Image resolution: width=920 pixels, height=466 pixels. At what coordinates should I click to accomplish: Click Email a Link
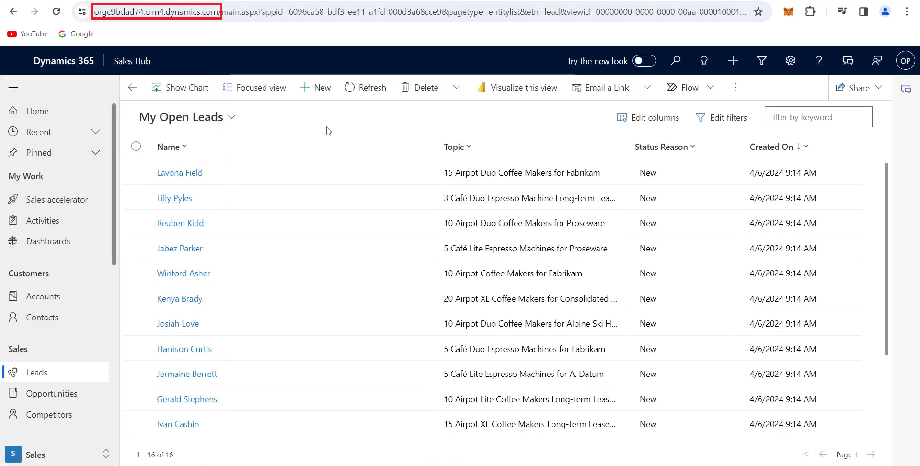[x=600, y=87]
